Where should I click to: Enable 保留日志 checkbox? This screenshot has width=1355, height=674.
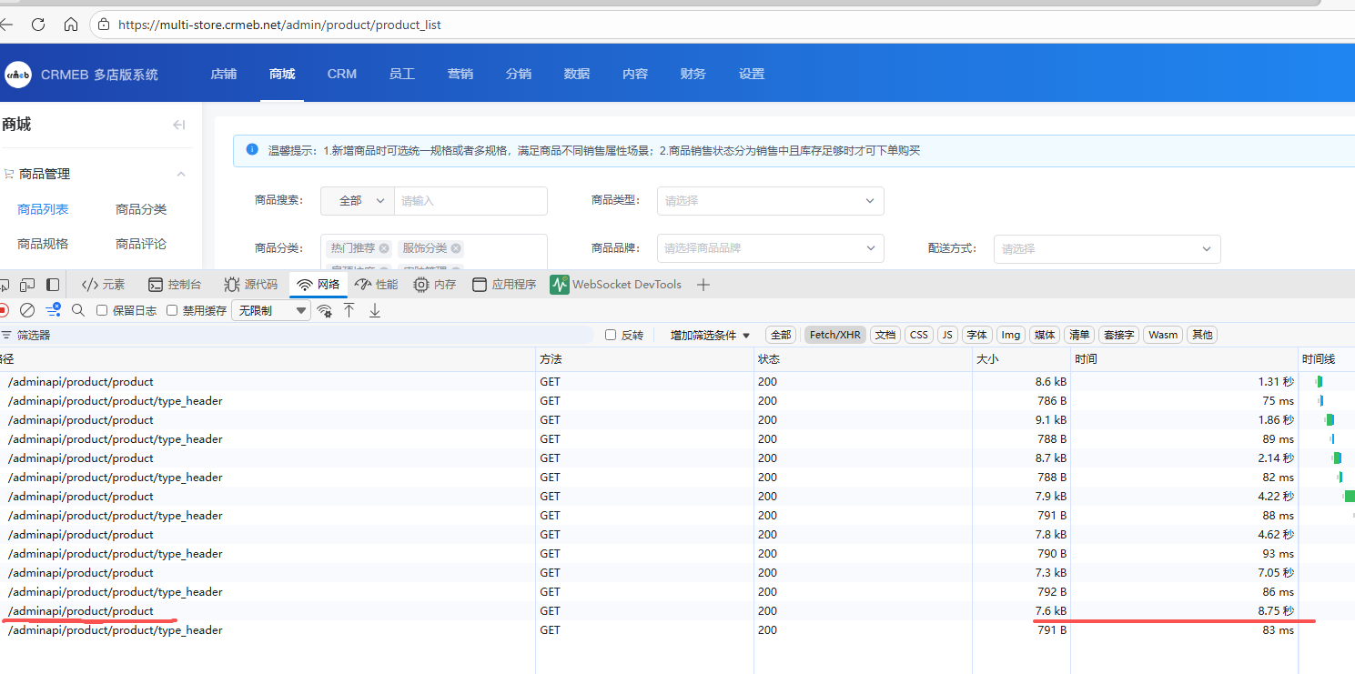[x=102, y=310]
